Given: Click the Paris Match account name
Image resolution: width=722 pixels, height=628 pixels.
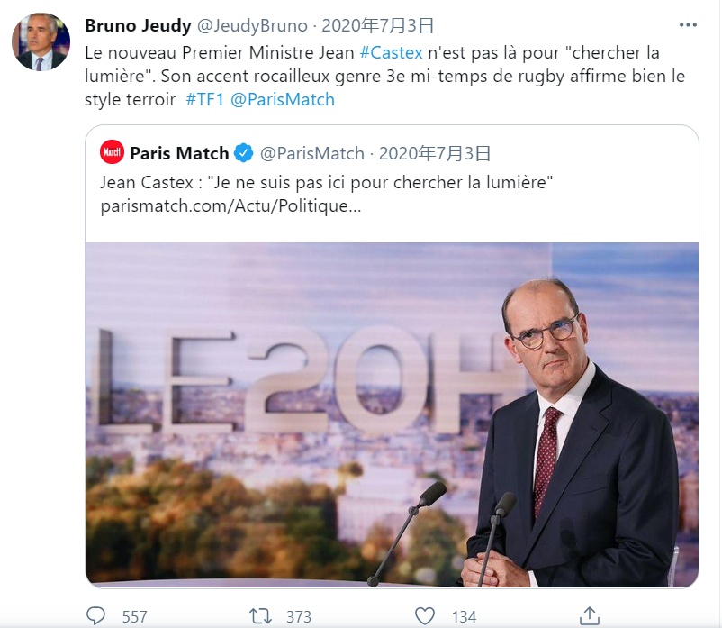Looking at the screenshot, I should click(x=179, y=152).
